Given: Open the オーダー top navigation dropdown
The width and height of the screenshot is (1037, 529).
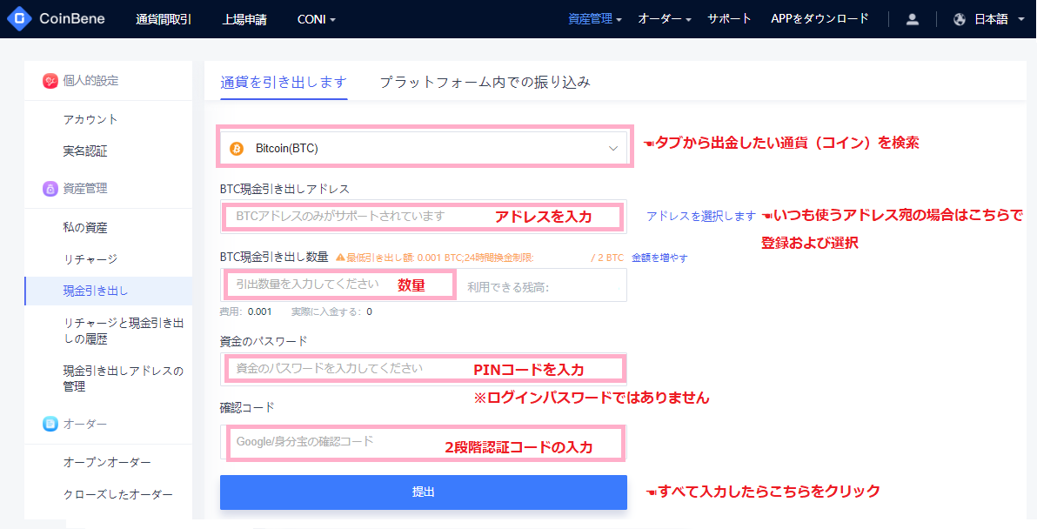Looking at the screenshot, I should (x=664, y=19).
